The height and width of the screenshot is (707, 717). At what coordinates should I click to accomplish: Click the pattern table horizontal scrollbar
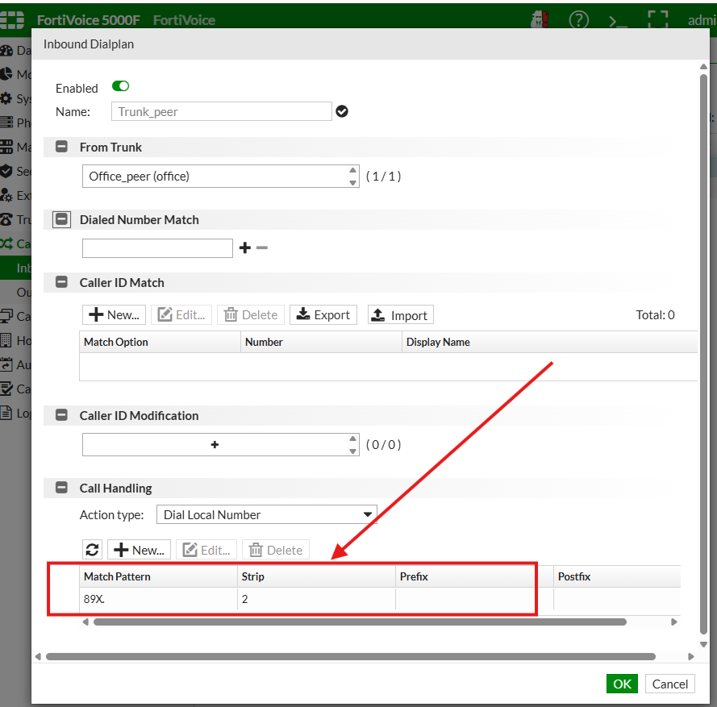360,622
